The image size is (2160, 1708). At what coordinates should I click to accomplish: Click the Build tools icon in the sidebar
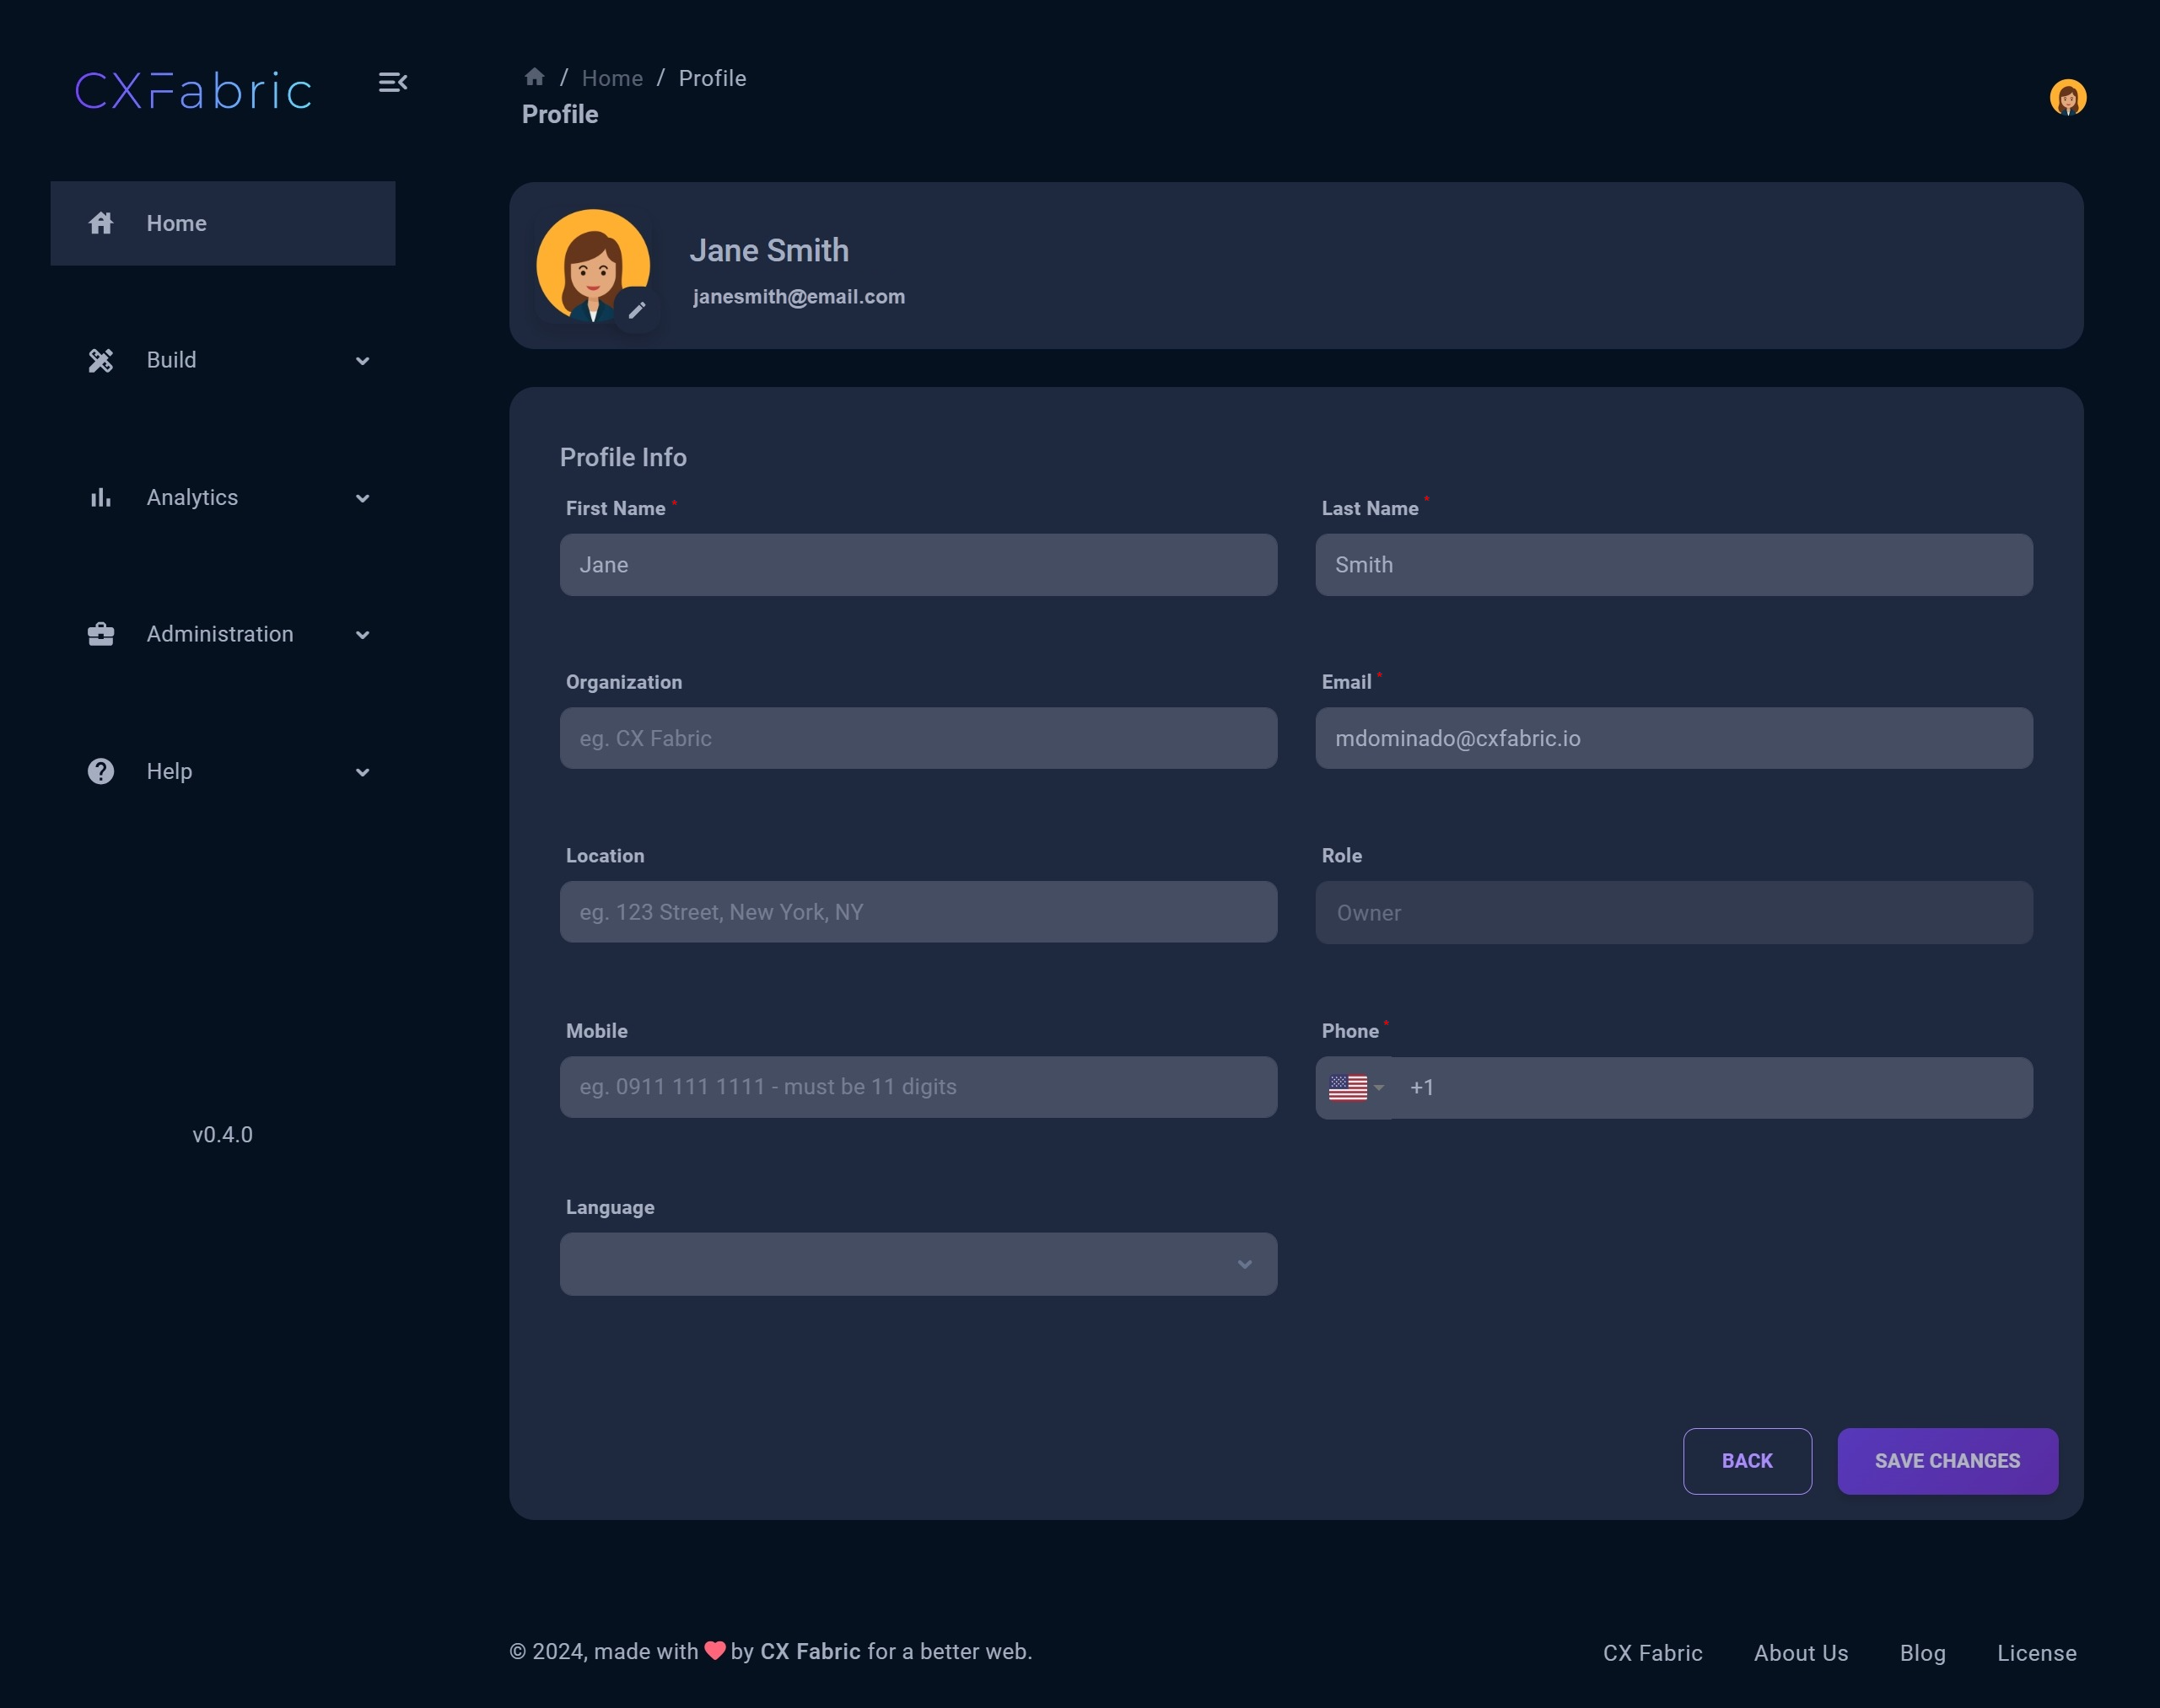(101, 360)
